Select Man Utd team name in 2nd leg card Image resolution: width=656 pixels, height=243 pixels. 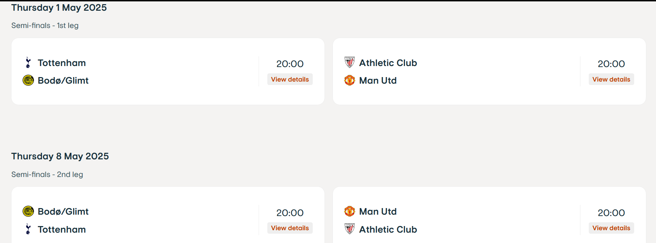pyautogui.click(x=378, y=212)
